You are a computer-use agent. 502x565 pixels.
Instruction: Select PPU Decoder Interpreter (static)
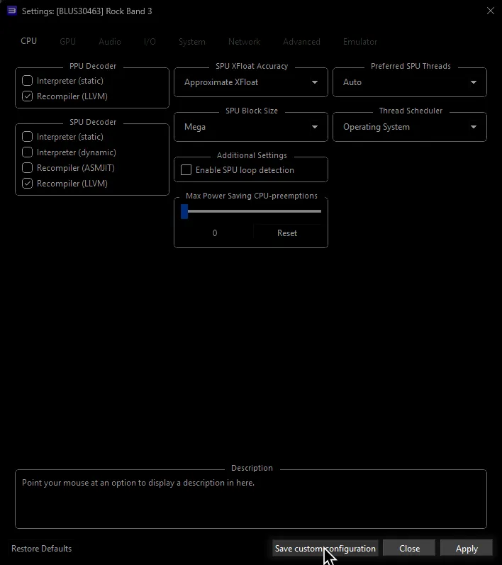coord(62,81)
